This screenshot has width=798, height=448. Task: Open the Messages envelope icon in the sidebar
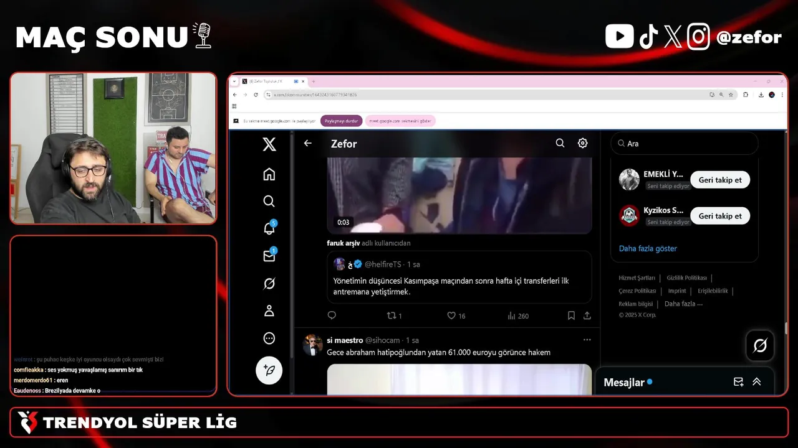tap(269, 256)
